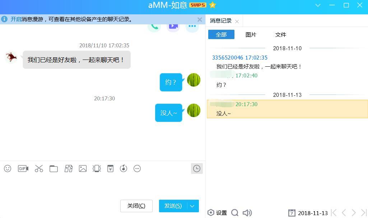Open the send picture icon
The image size is (368, 218).
[x=83, y=169]
